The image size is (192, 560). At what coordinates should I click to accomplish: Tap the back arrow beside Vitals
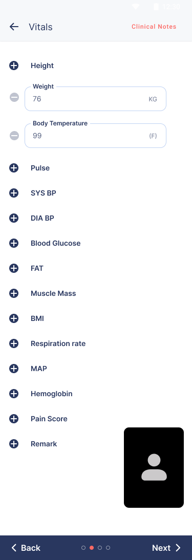14,27
